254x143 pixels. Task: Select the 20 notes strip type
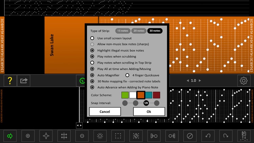pyautogui.click(x=139, y=30)
